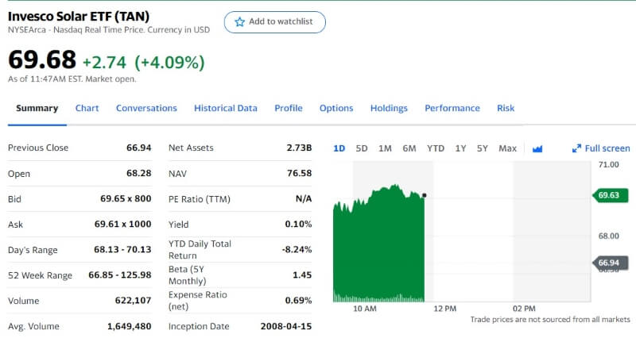Viewport: 636px width, 338px height.
Task: Select the Max chart range
Action: point(507,148)
